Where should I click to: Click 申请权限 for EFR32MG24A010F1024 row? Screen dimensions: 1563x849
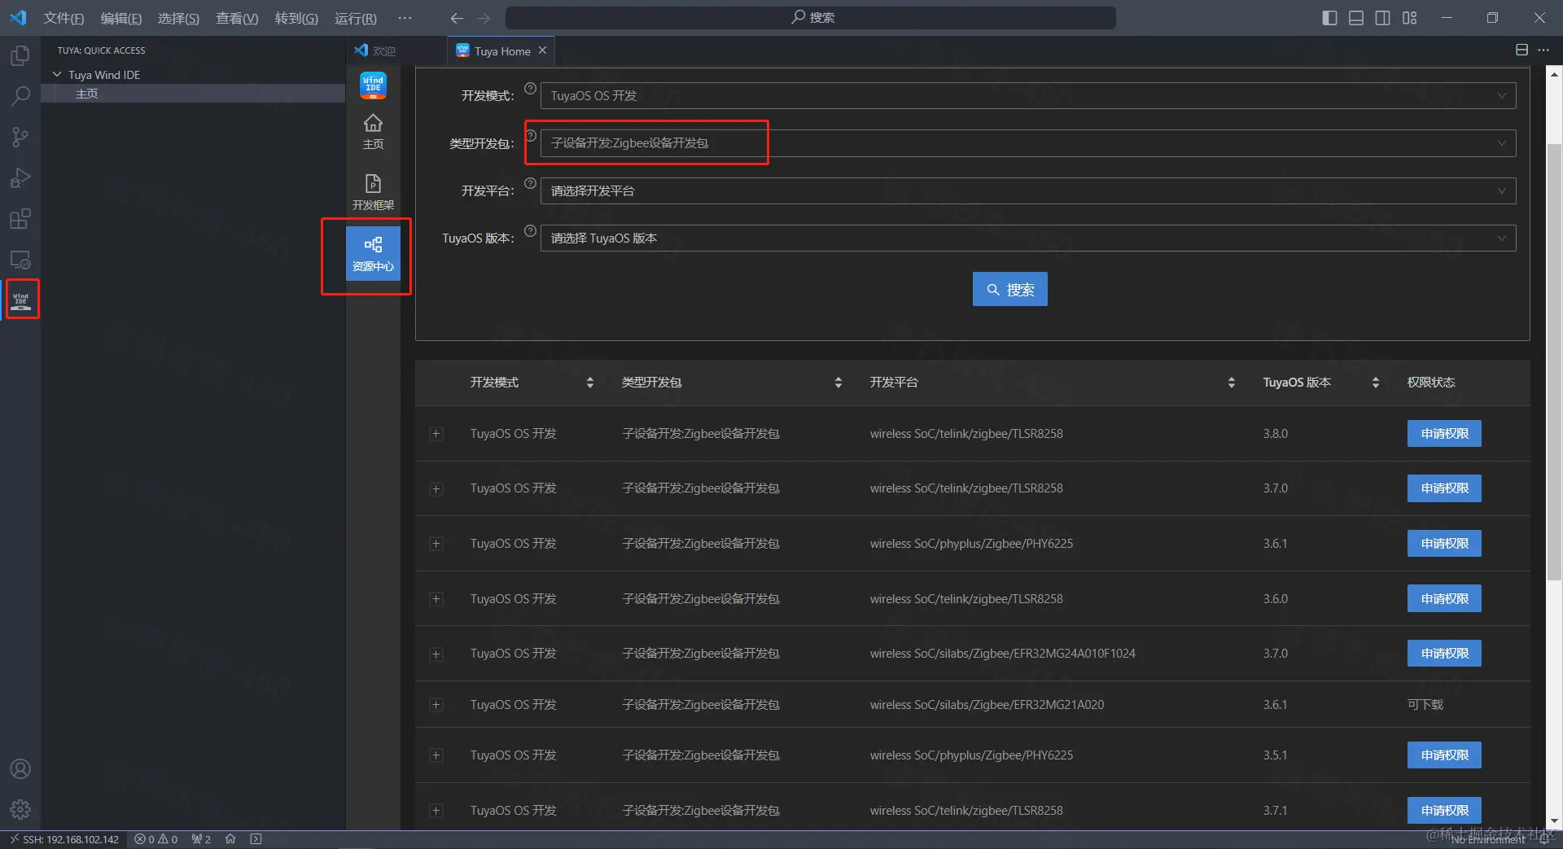pyautogui.click(x=1444, y=654)
